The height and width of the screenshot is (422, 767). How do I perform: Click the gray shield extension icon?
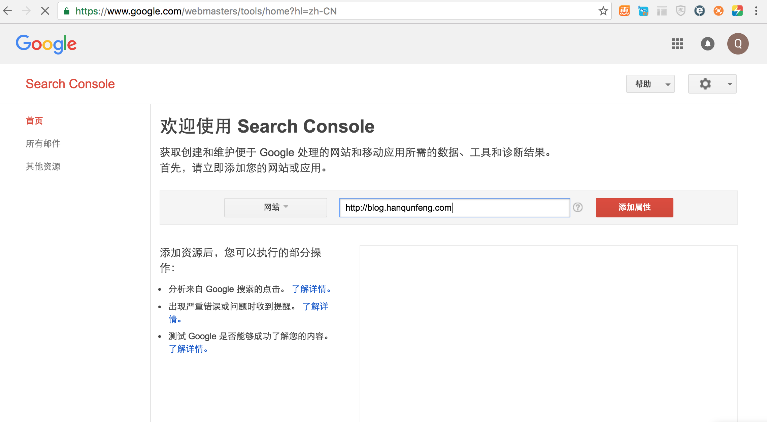point(681,11)
